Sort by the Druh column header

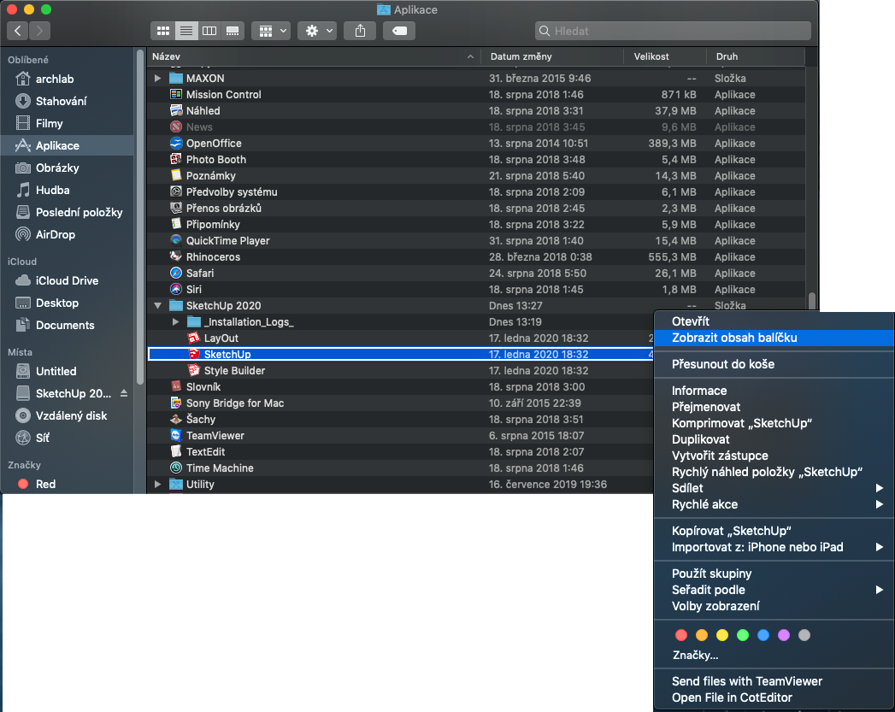click(755, 56)
